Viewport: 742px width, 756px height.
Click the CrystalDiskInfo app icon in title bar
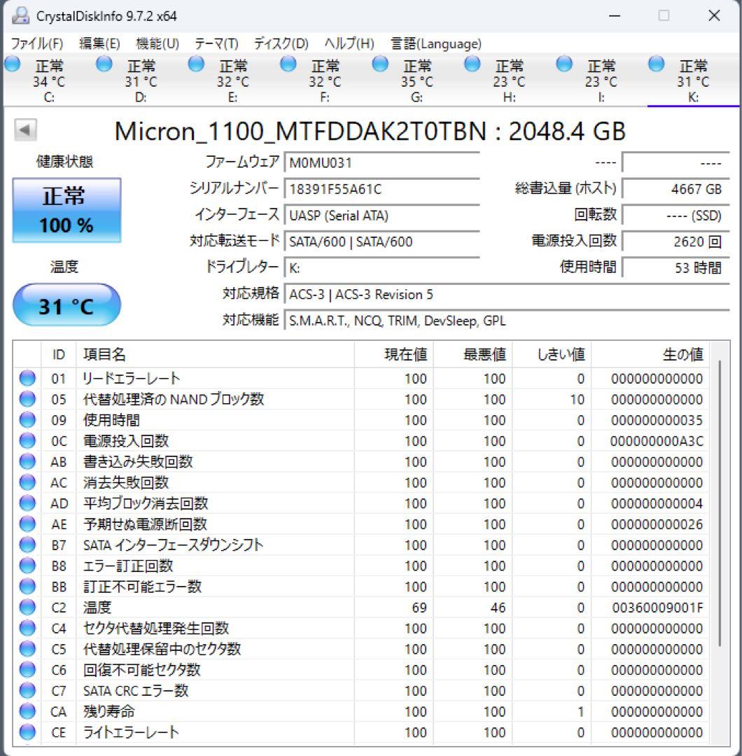click(x=20, y=16)
